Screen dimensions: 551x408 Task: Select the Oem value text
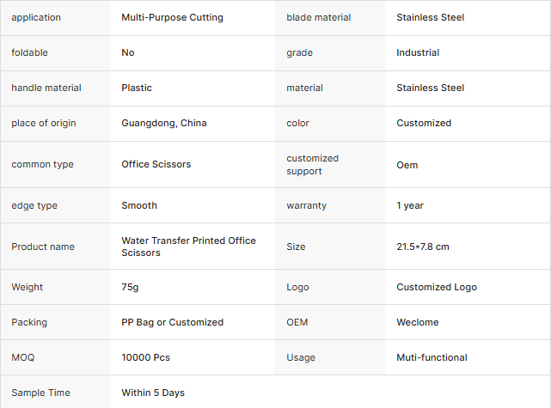point(407,164)
